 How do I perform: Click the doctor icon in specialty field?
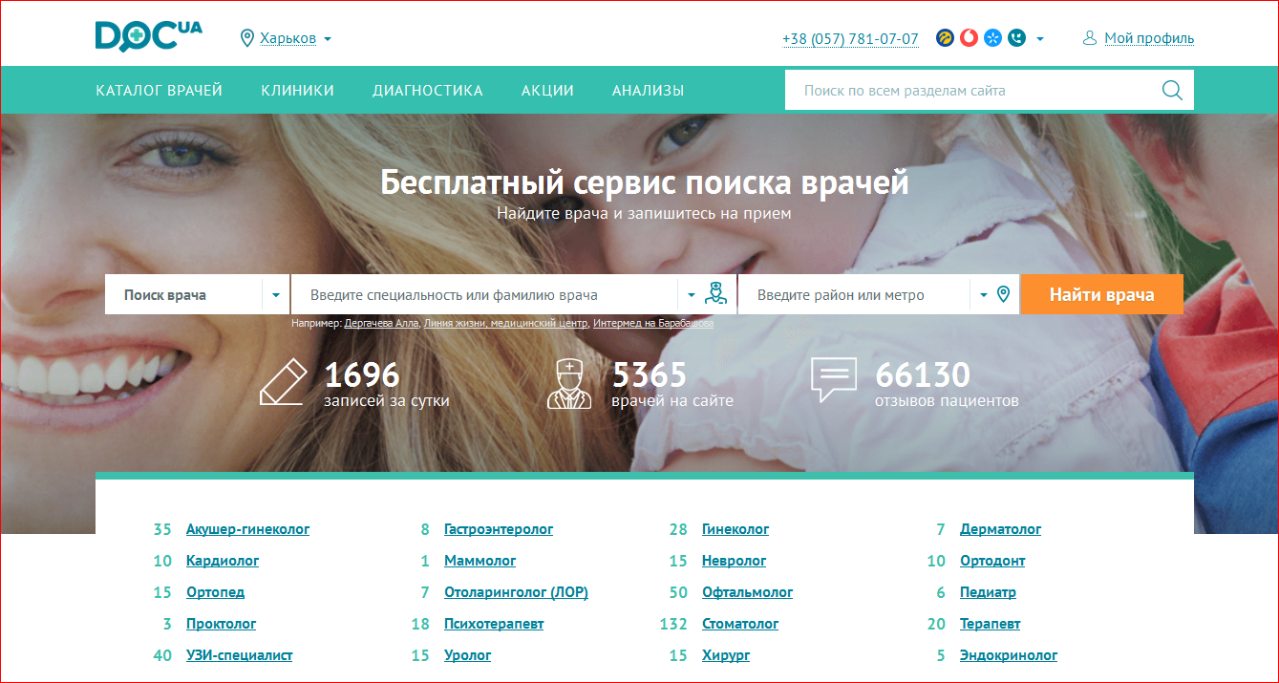[x=715, y=293]
